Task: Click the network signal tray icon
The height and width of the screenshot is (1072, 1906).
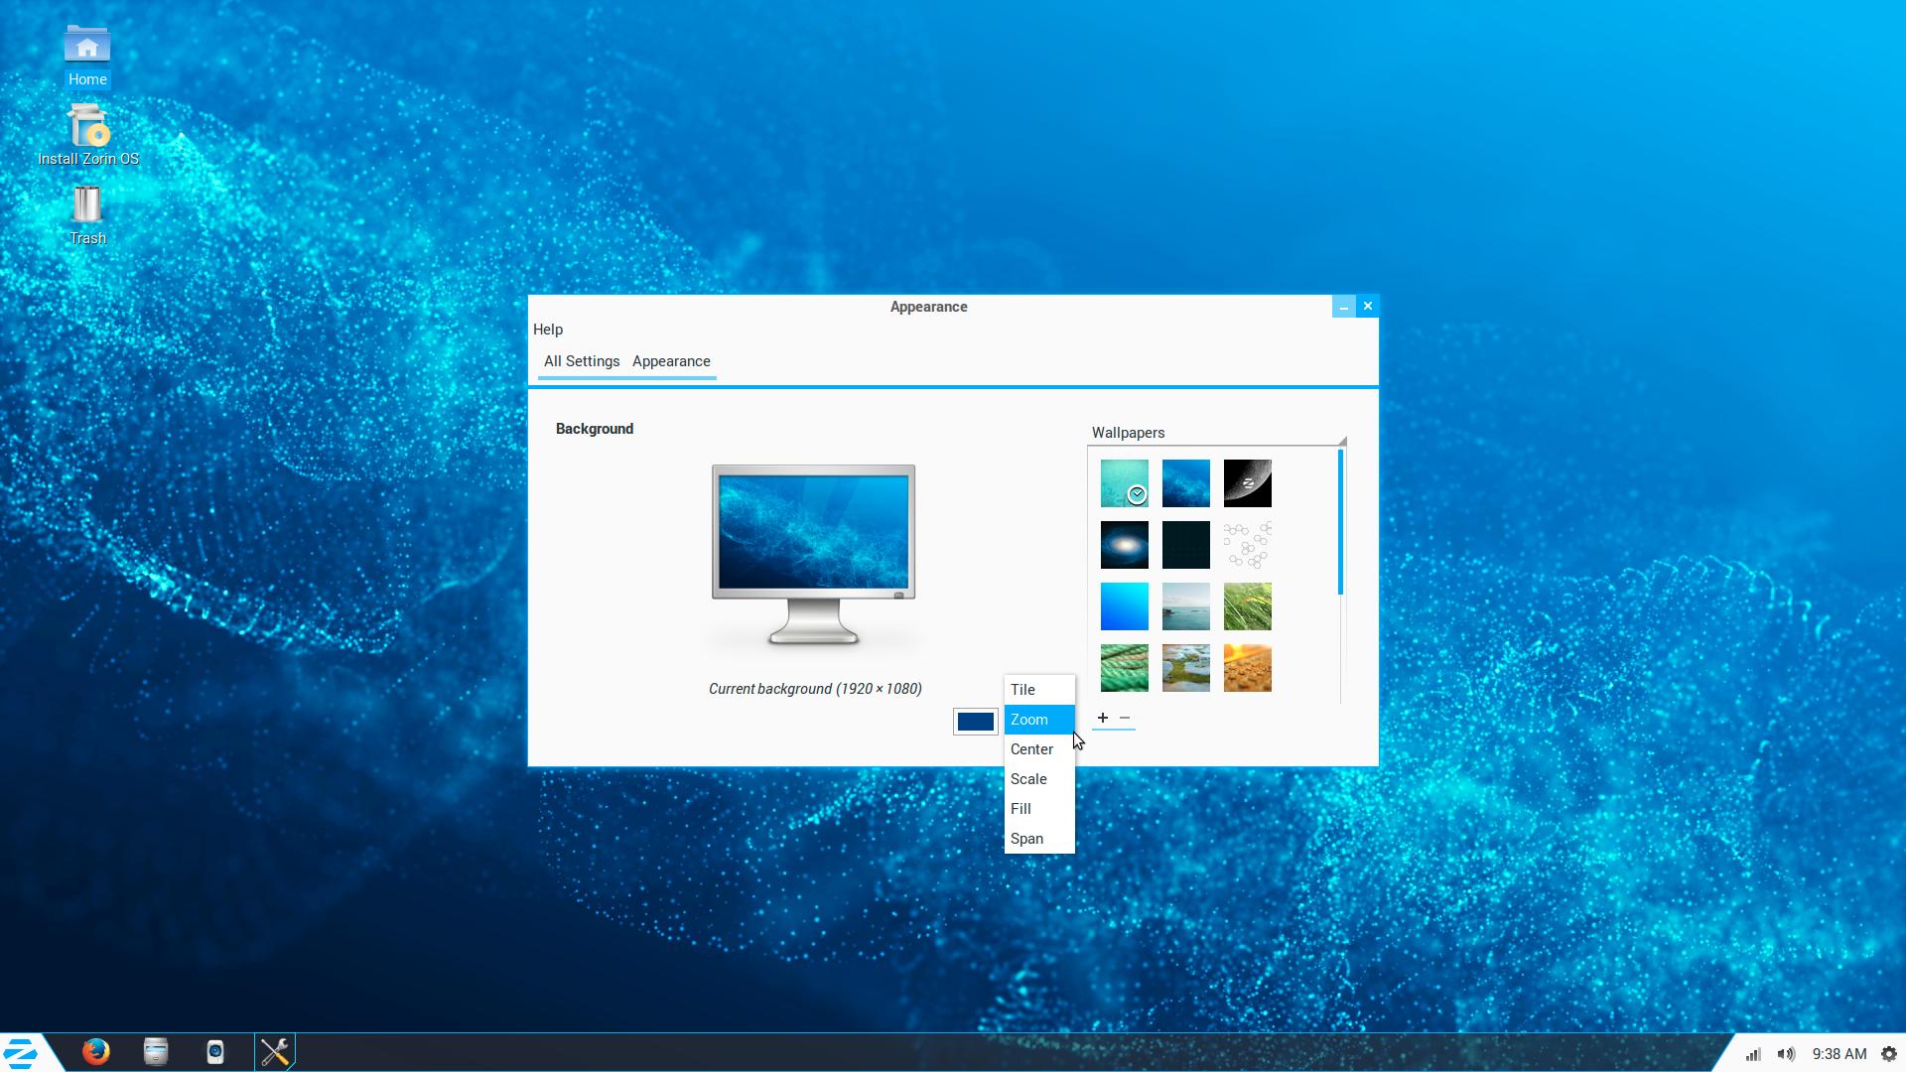Action: point(1753,1054)
